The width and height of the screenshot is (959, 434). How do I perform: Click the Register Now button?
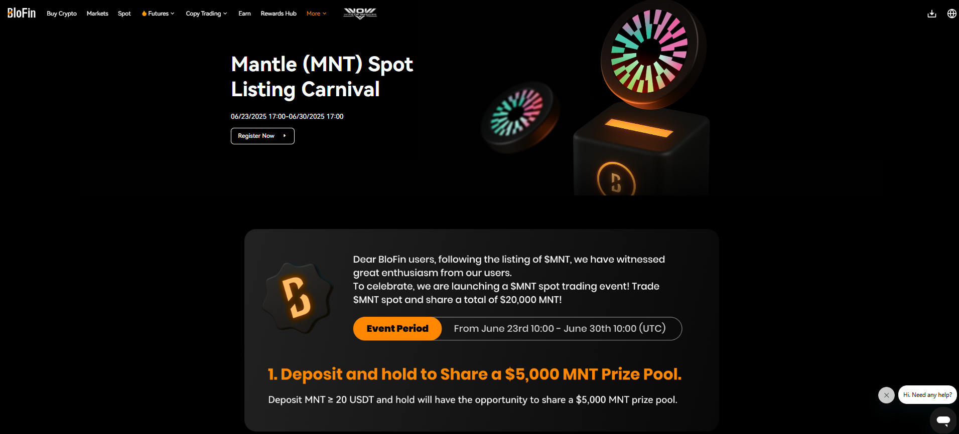[x=262, y=136]
